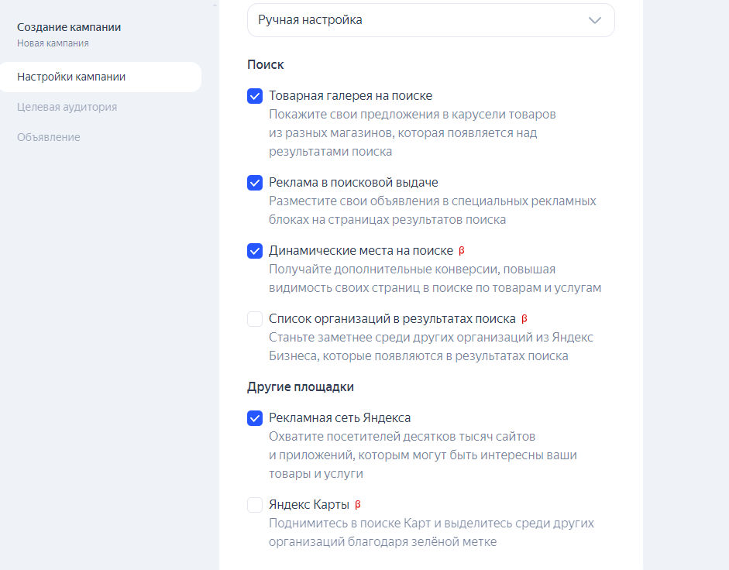Click the Поиск section heading
Viewport: 729px width, 570px height.
pyautogui.click(x=266, y=64)
